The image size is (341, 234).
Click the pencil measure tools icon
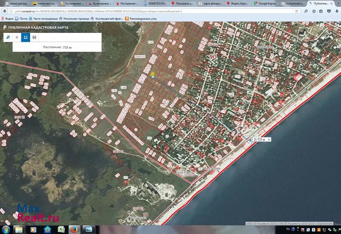[7, 37]
